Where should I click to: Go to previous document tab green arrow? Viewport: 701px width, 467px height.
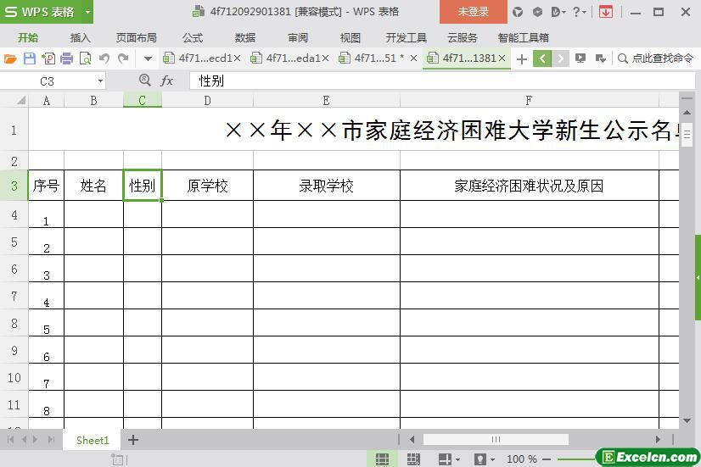(541, 58)
